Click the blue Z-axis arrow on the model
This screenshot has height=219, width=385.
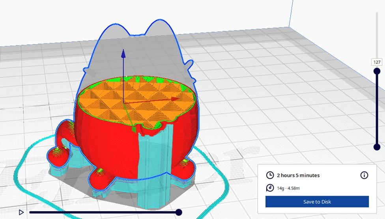coord(123,54)
